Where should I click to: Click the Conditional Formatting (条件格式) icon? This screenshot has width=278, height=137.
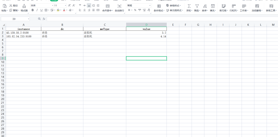tap(159, 6)
